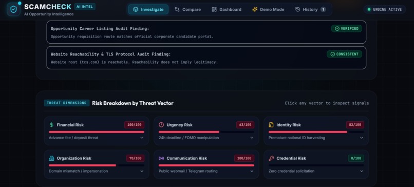Open the Demo Mode tab

268,10
